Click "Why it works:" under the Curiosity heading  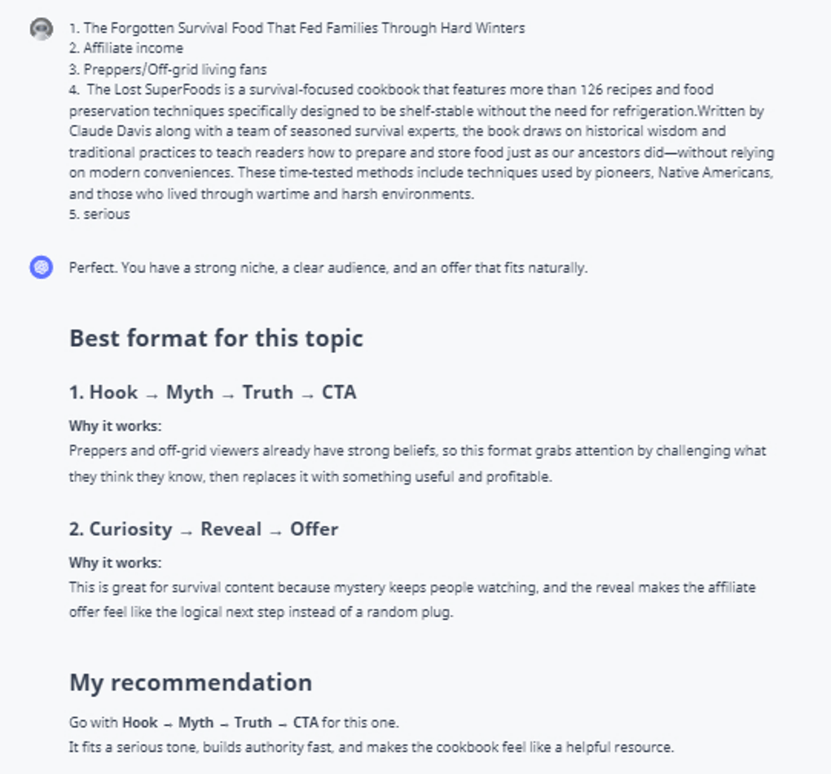pyautogui.click(x=115, y=563)
